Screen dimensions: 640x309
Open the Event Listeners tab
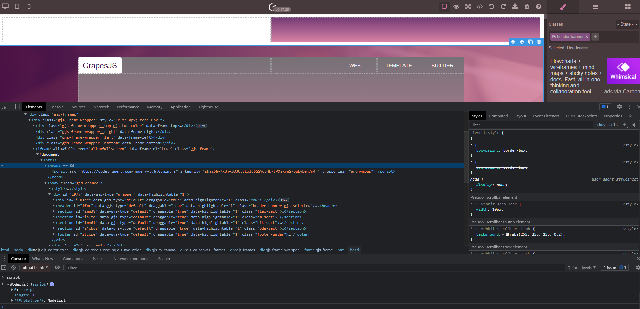546,116
